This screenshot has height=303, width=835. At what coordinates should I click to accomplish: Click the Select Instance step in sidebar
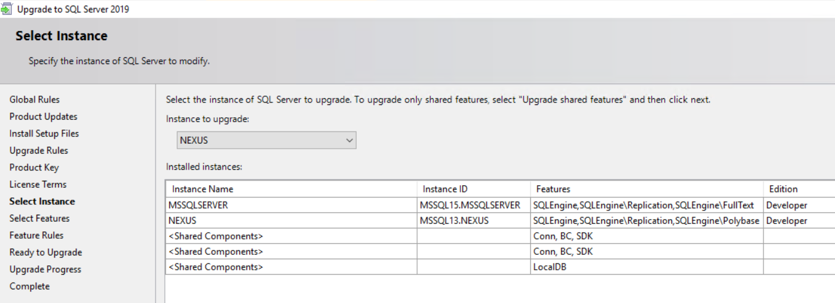tap(42, 201)
